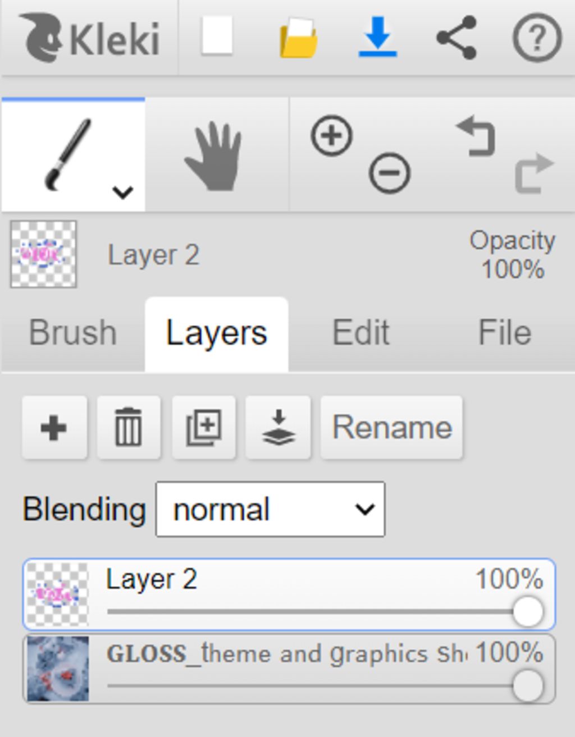Viewport: 575px width, 737px height.
Task: Zoom out with the minus magnifier
Action: (390, 172)
